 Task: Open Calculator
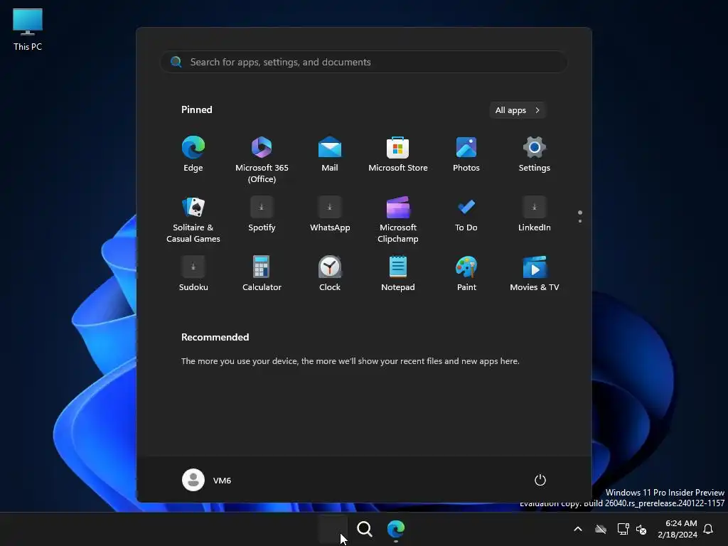click(x=262, y=274)
